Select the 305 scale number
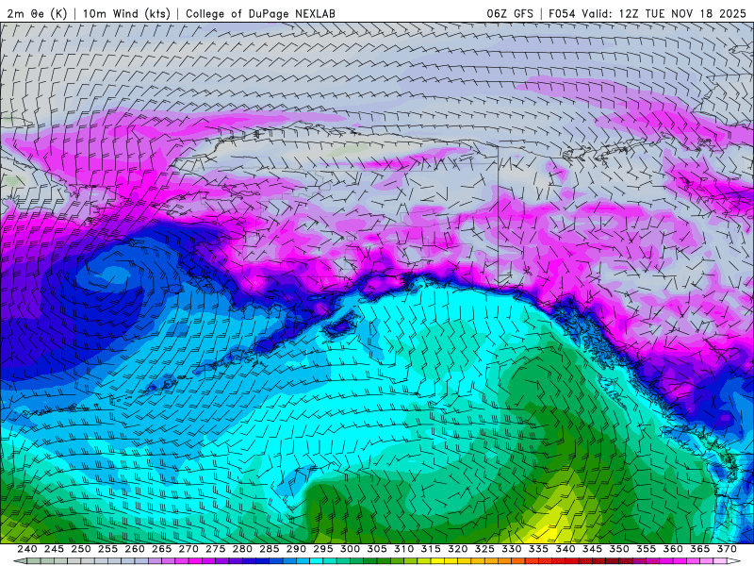The image size is (754, 566). 377,549
